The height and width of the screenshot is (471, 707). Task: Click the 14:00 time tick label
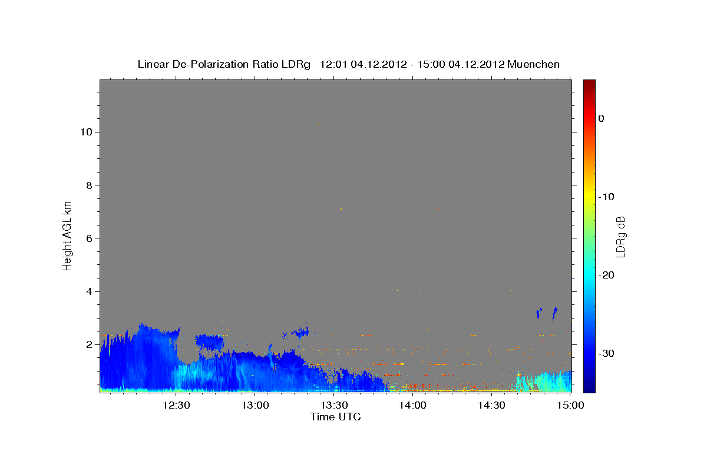pyautogui.click(x=412, y=405)
